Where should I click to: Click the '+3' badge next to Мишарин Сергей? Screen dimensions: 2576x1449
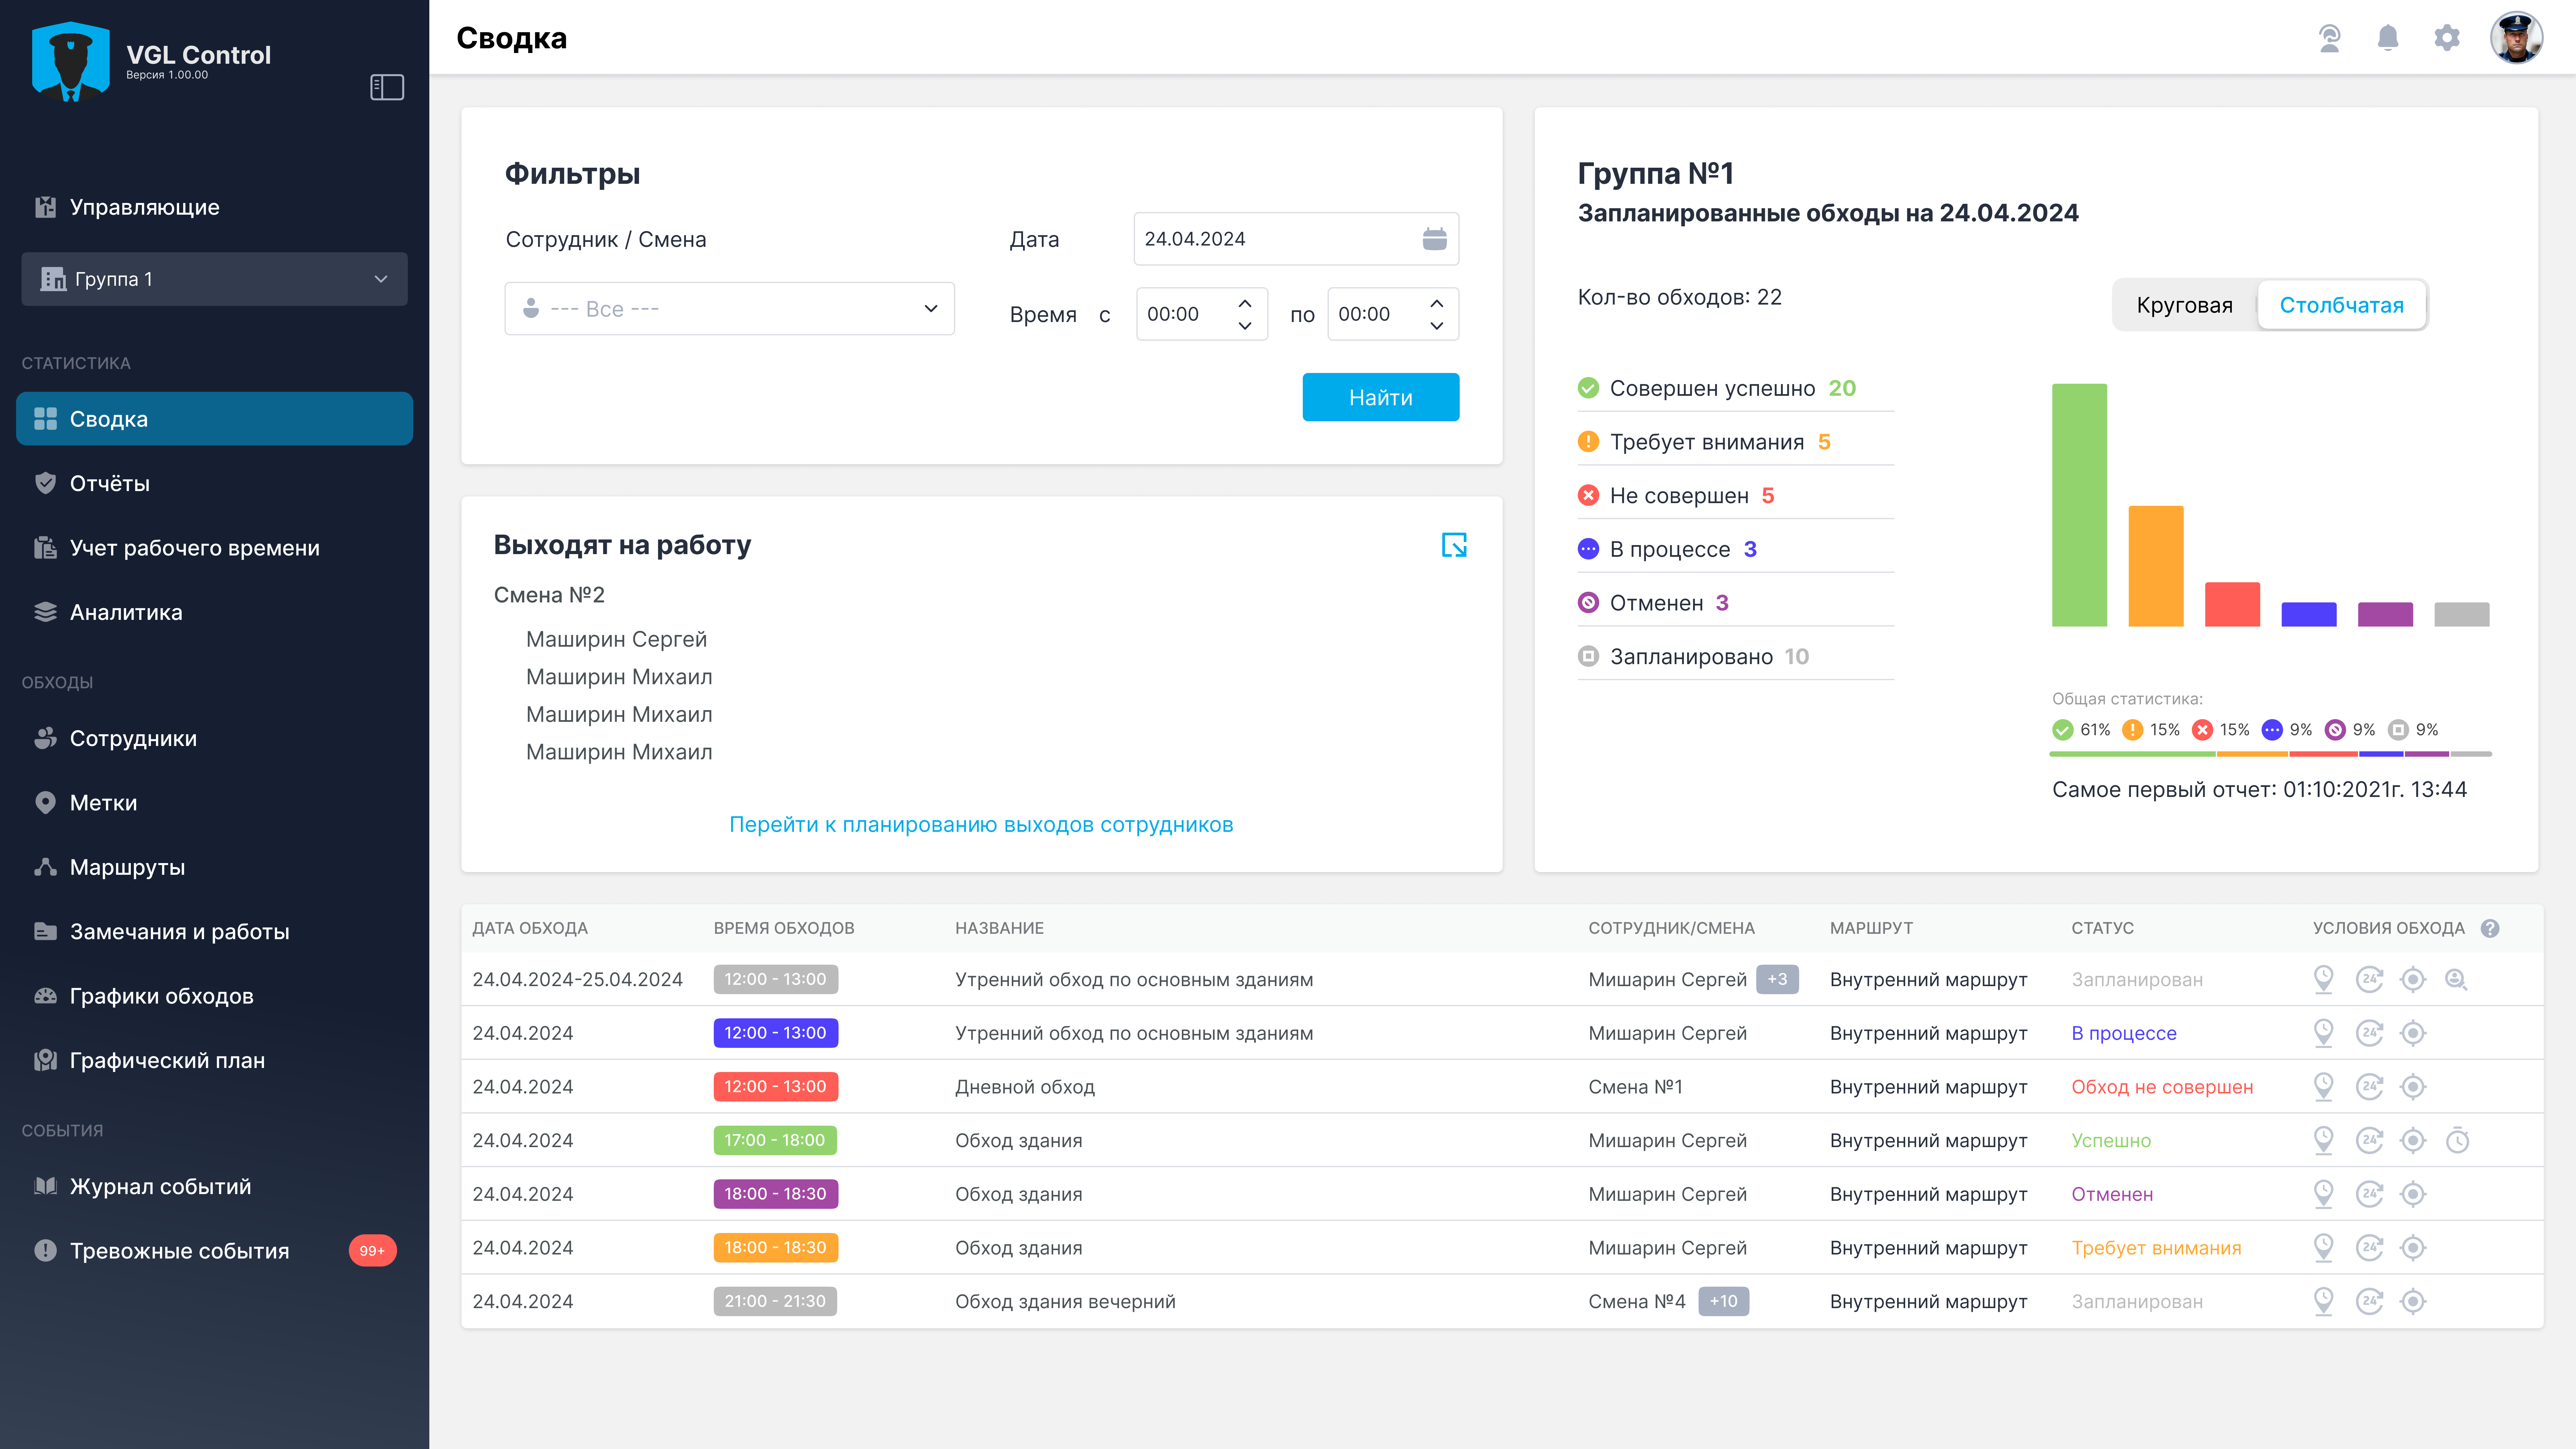pyautogui.click(x=1777, y=979)
